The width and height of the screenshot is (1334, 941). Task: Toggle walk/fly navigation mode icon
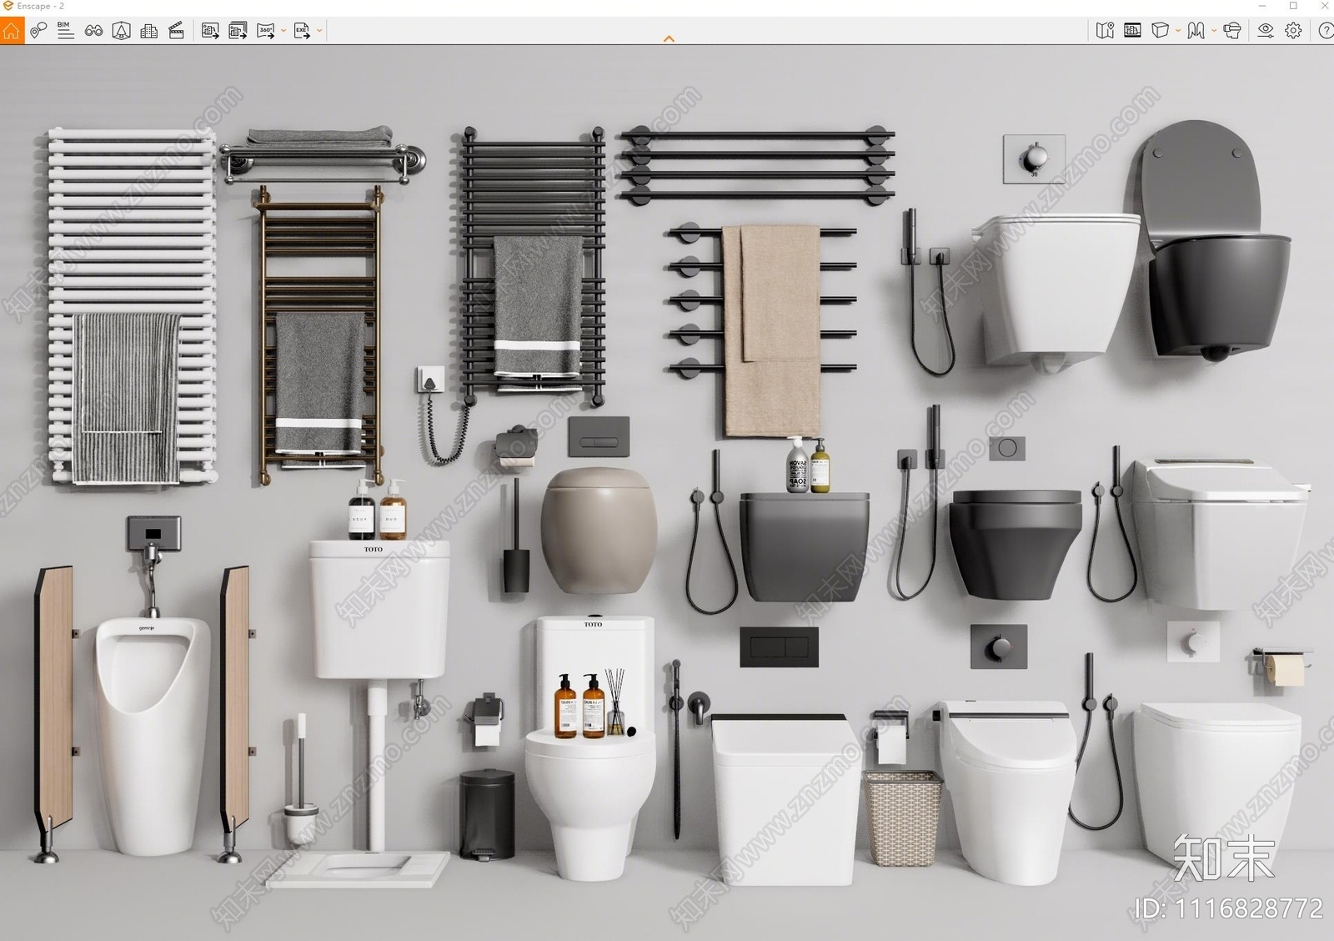tap(1196, 31)
